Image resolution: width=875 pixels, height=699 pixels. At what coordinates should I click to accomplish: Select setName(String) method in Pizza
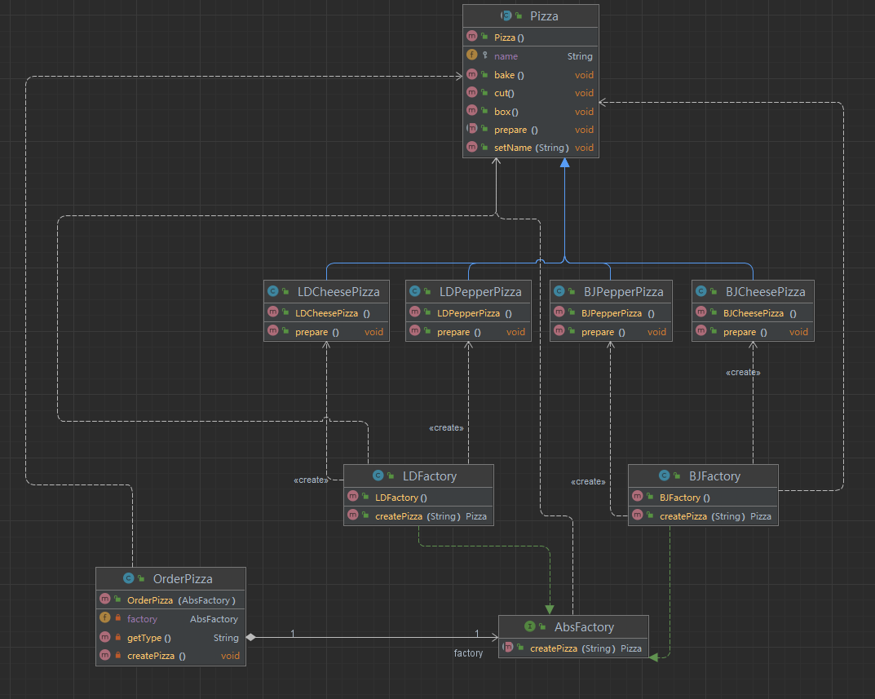pos(531,148)
